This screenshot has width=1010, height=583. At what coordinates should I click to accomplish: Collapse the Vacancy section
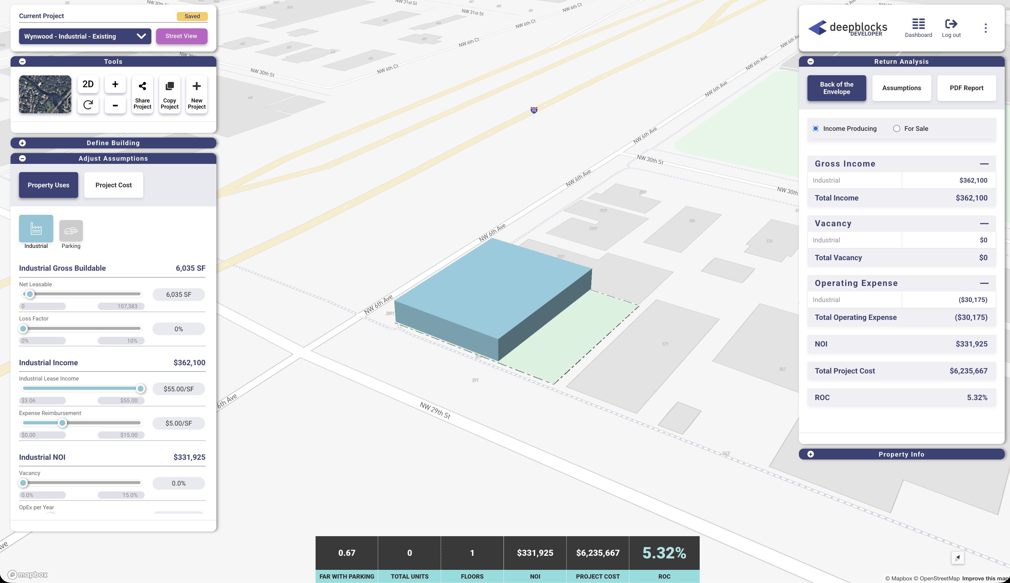tap(984, 223)
